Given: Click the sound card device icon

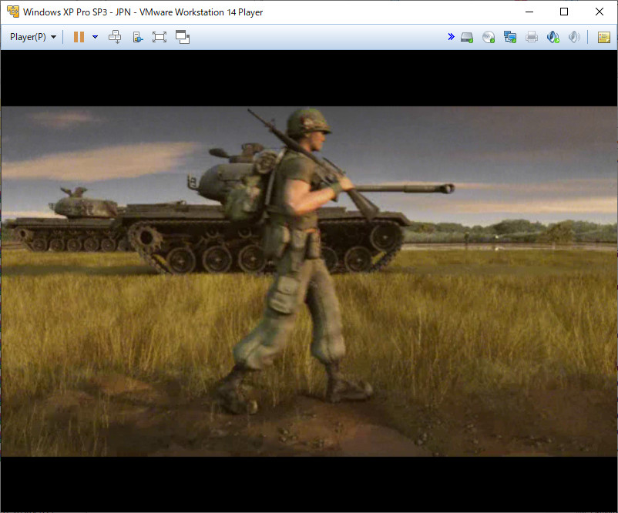Looking at the screenshot, I should 553,37.
